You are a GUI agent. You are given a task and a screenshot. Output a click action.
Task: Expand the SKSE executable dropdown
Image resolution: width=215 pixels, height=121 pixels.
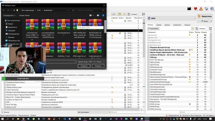195,18
